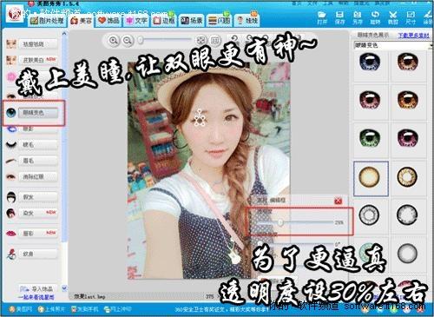This screenshot has width=434, height=317.
Task: Click the 导入饰品 import button
Action: click(x=39, y=288)
